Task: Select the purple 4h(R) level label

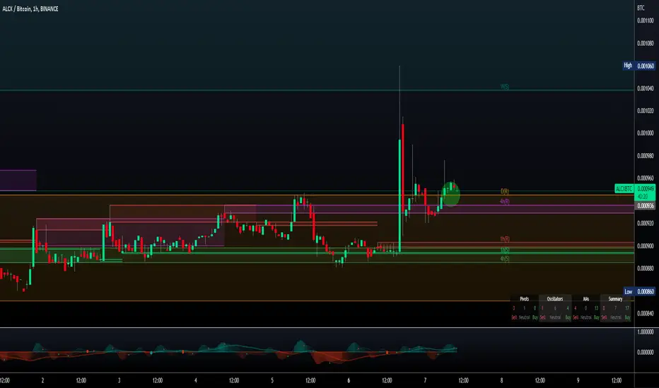Action: click(x=505, y=201)
